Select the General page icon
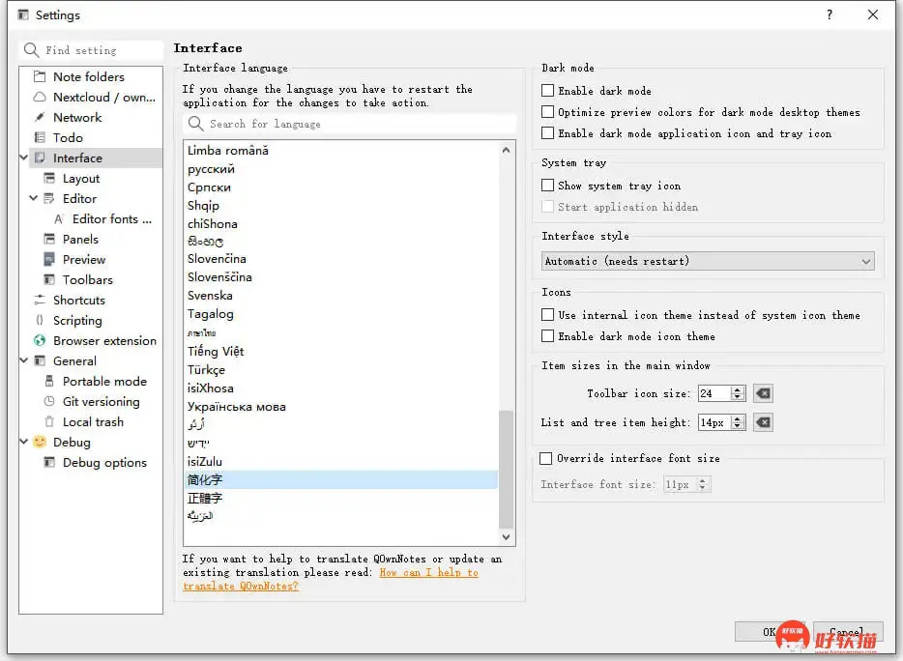This screenshot has width=903, height=661. pos(40,361)
